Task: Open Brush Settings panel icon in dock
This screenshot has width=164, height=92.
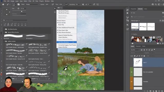Action: (x=128, y=17)
